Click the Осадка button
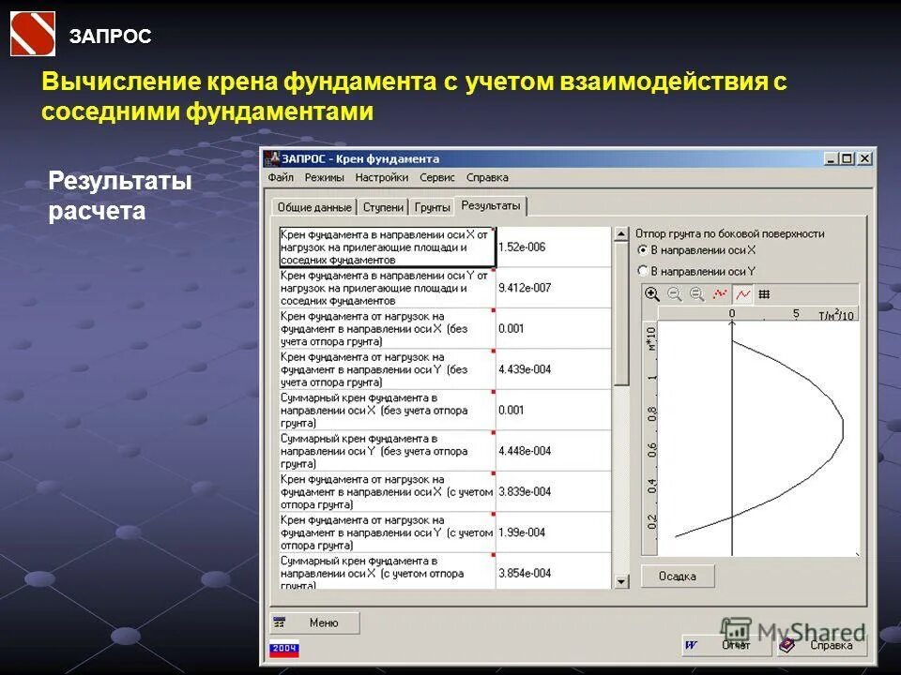This screenshot has height=675, width=901. pos(678,576)
